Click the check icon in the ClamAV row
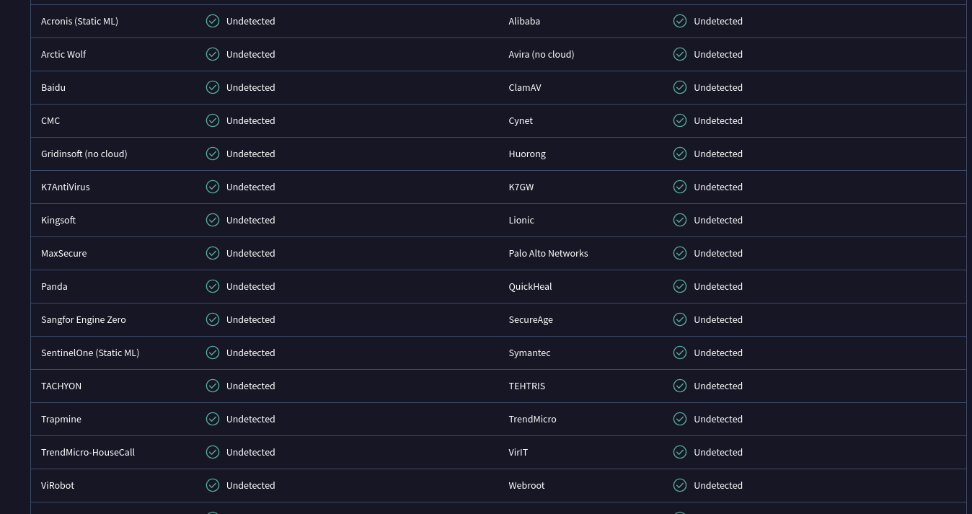This screenshot has height=514, width=972. coord(680,87)
